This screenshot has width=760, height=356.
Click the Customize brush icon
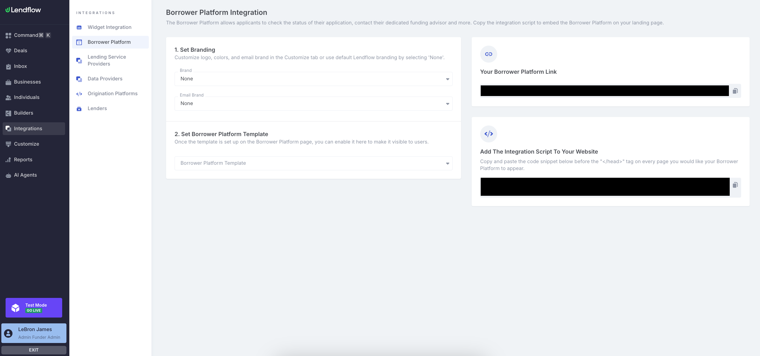click(8, 144)
